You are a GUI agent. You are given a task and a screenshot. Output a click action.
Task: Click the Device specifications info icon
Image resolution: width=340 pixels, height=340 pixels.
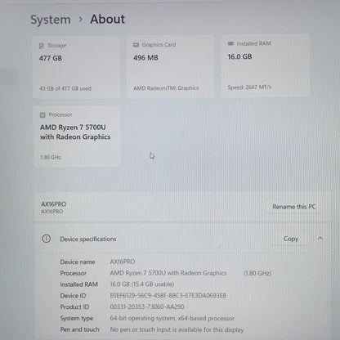tap(47, 239)
